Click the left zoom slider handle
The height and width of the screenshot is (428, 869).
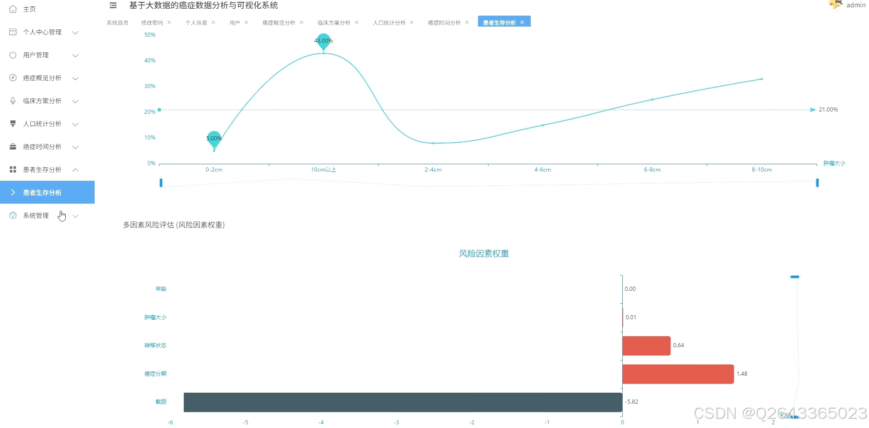click(x=161, y=183)
